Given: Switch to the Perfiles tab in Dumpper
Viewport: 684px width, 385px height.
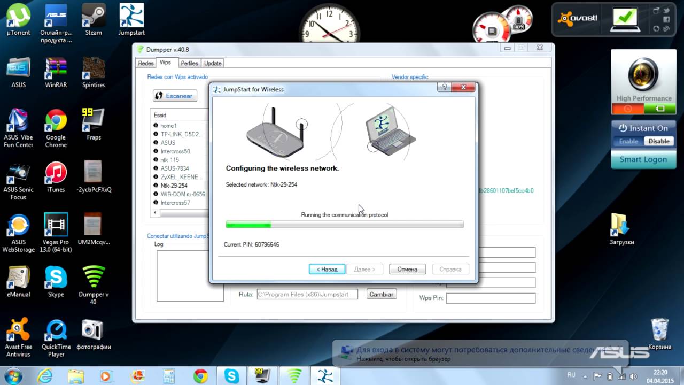Looking at the screenshot, I should point(189,63).
